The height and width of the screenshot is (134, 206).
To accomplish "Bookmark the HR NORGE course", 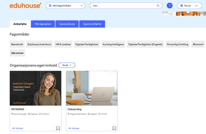I will coord(58,128).
